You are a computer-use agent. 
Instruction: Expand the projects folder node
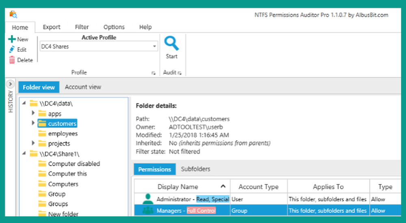tap(33, 143)
